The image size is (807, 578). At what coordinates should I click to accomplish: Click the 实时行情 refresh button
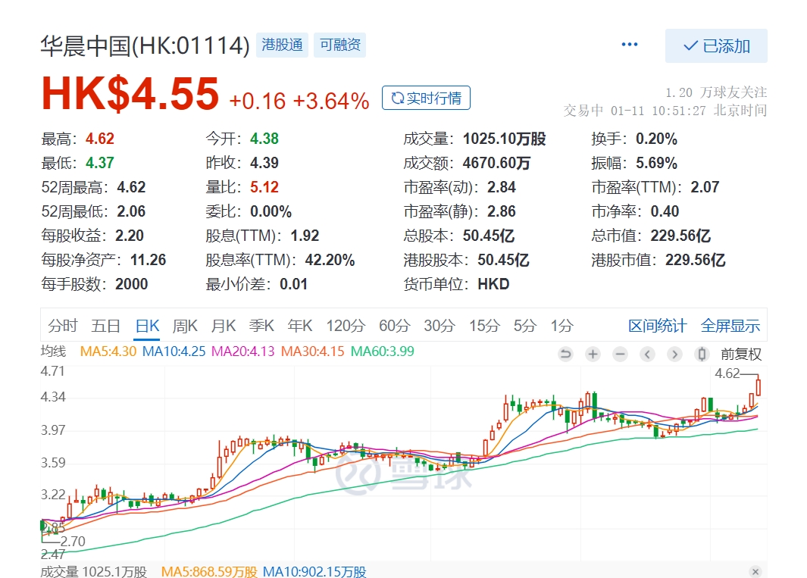[x=426, y=98]
